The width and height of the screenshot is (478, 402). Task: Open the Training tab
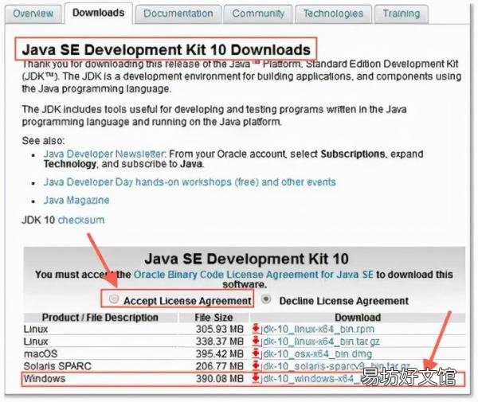(402, 14)
